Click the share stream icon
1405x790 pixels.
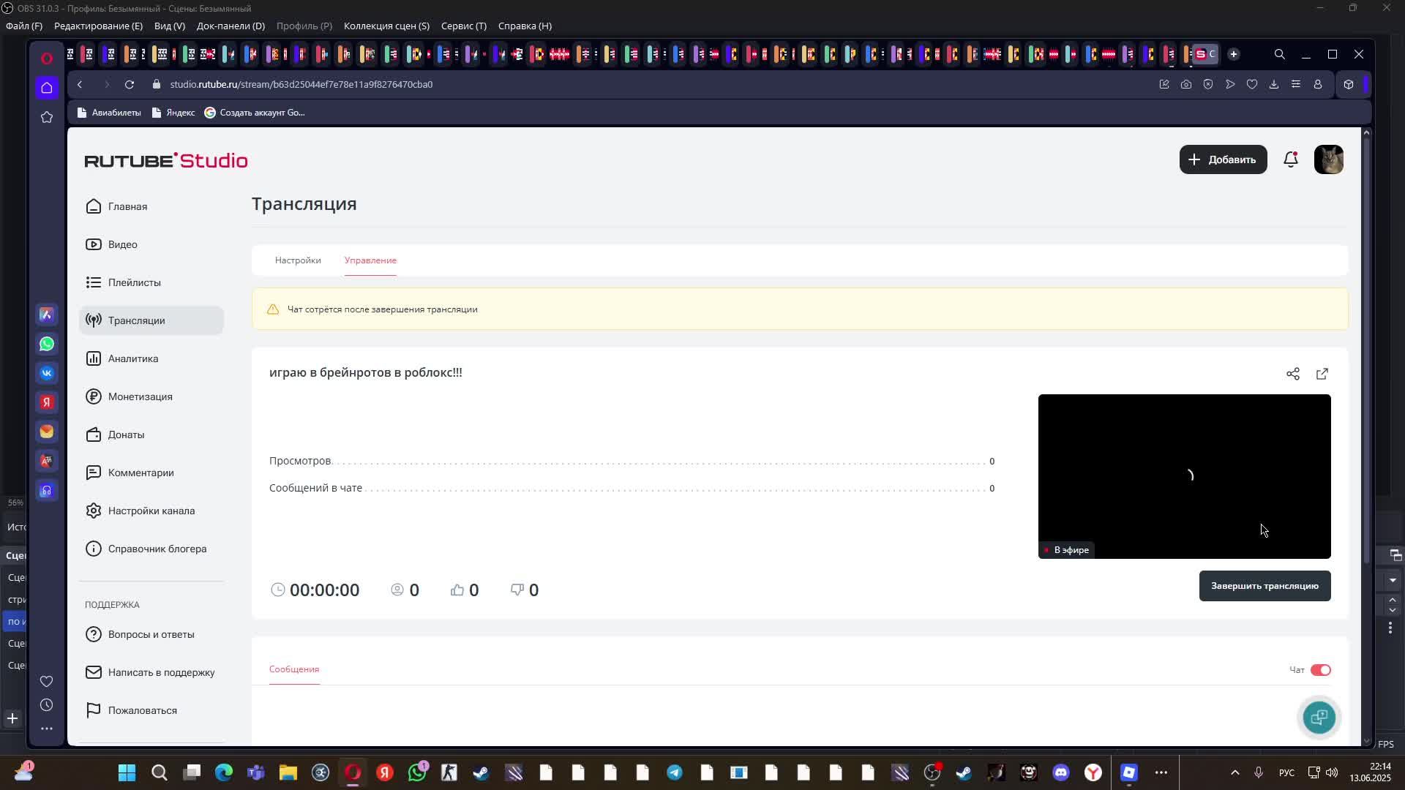pos(1293,374)
